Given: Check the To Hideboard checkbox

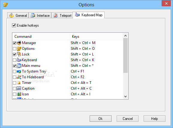Looking at the screenshot, I should 15,77.
